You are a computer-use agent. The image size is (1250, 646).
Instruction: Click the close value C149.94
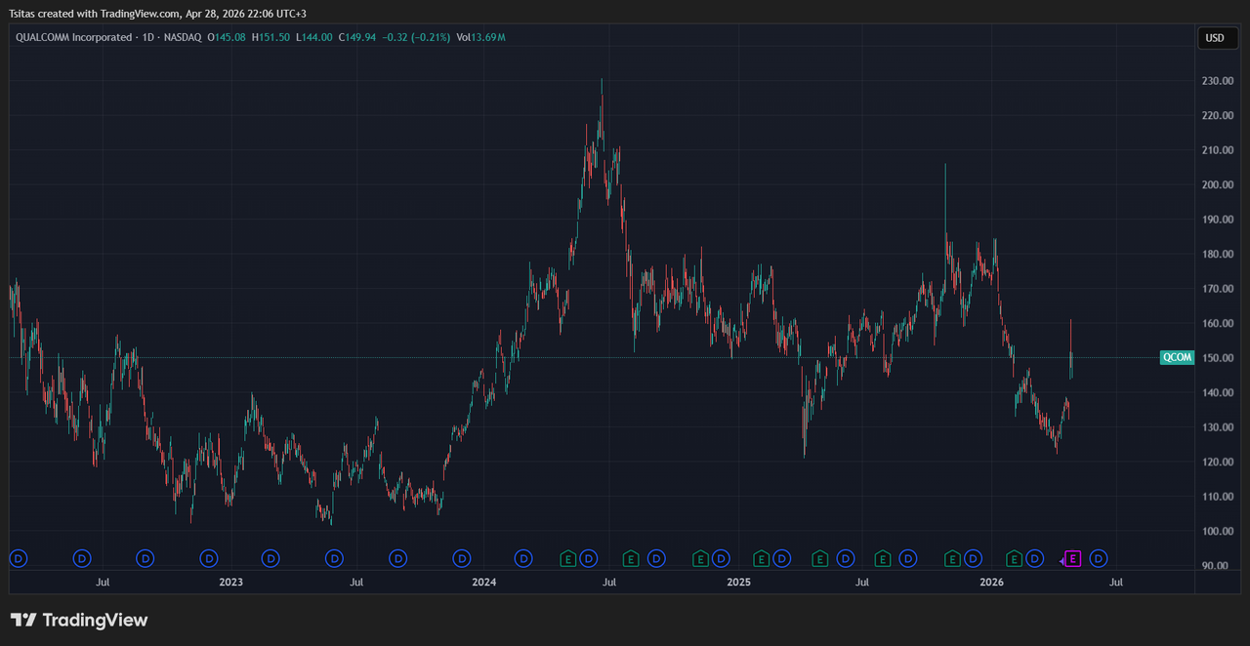[x=356, y=37]
